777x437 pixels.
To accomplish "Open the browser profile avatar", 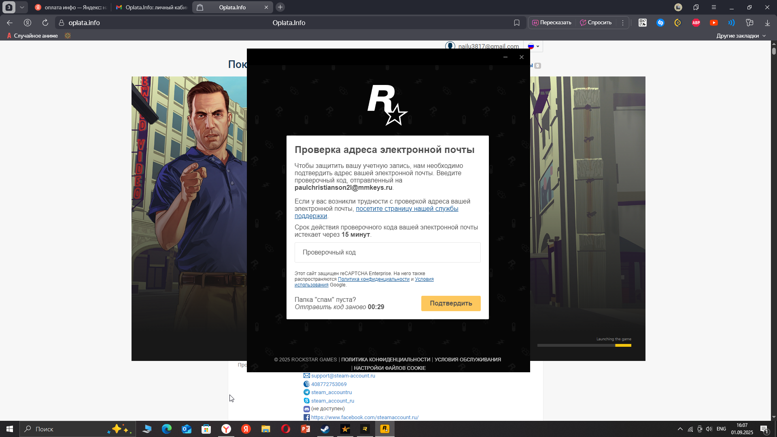I will [678, 7].
